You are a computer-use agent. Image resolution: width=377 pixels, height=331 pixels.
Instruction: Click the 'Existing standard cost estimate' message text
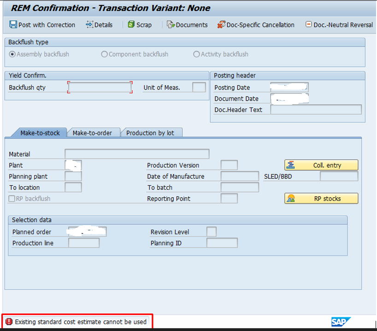81,322
